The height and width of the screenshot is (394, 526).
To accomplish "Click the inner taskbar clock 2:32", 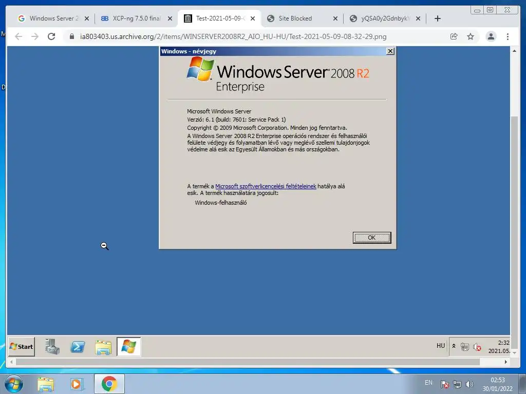I will point(499,347).
